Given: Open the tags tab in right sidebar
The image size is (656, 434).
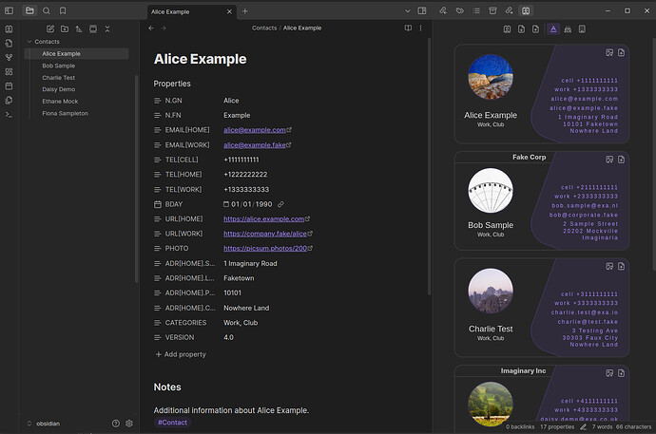Looking at the screenshot, I should (x=460, y=10).
